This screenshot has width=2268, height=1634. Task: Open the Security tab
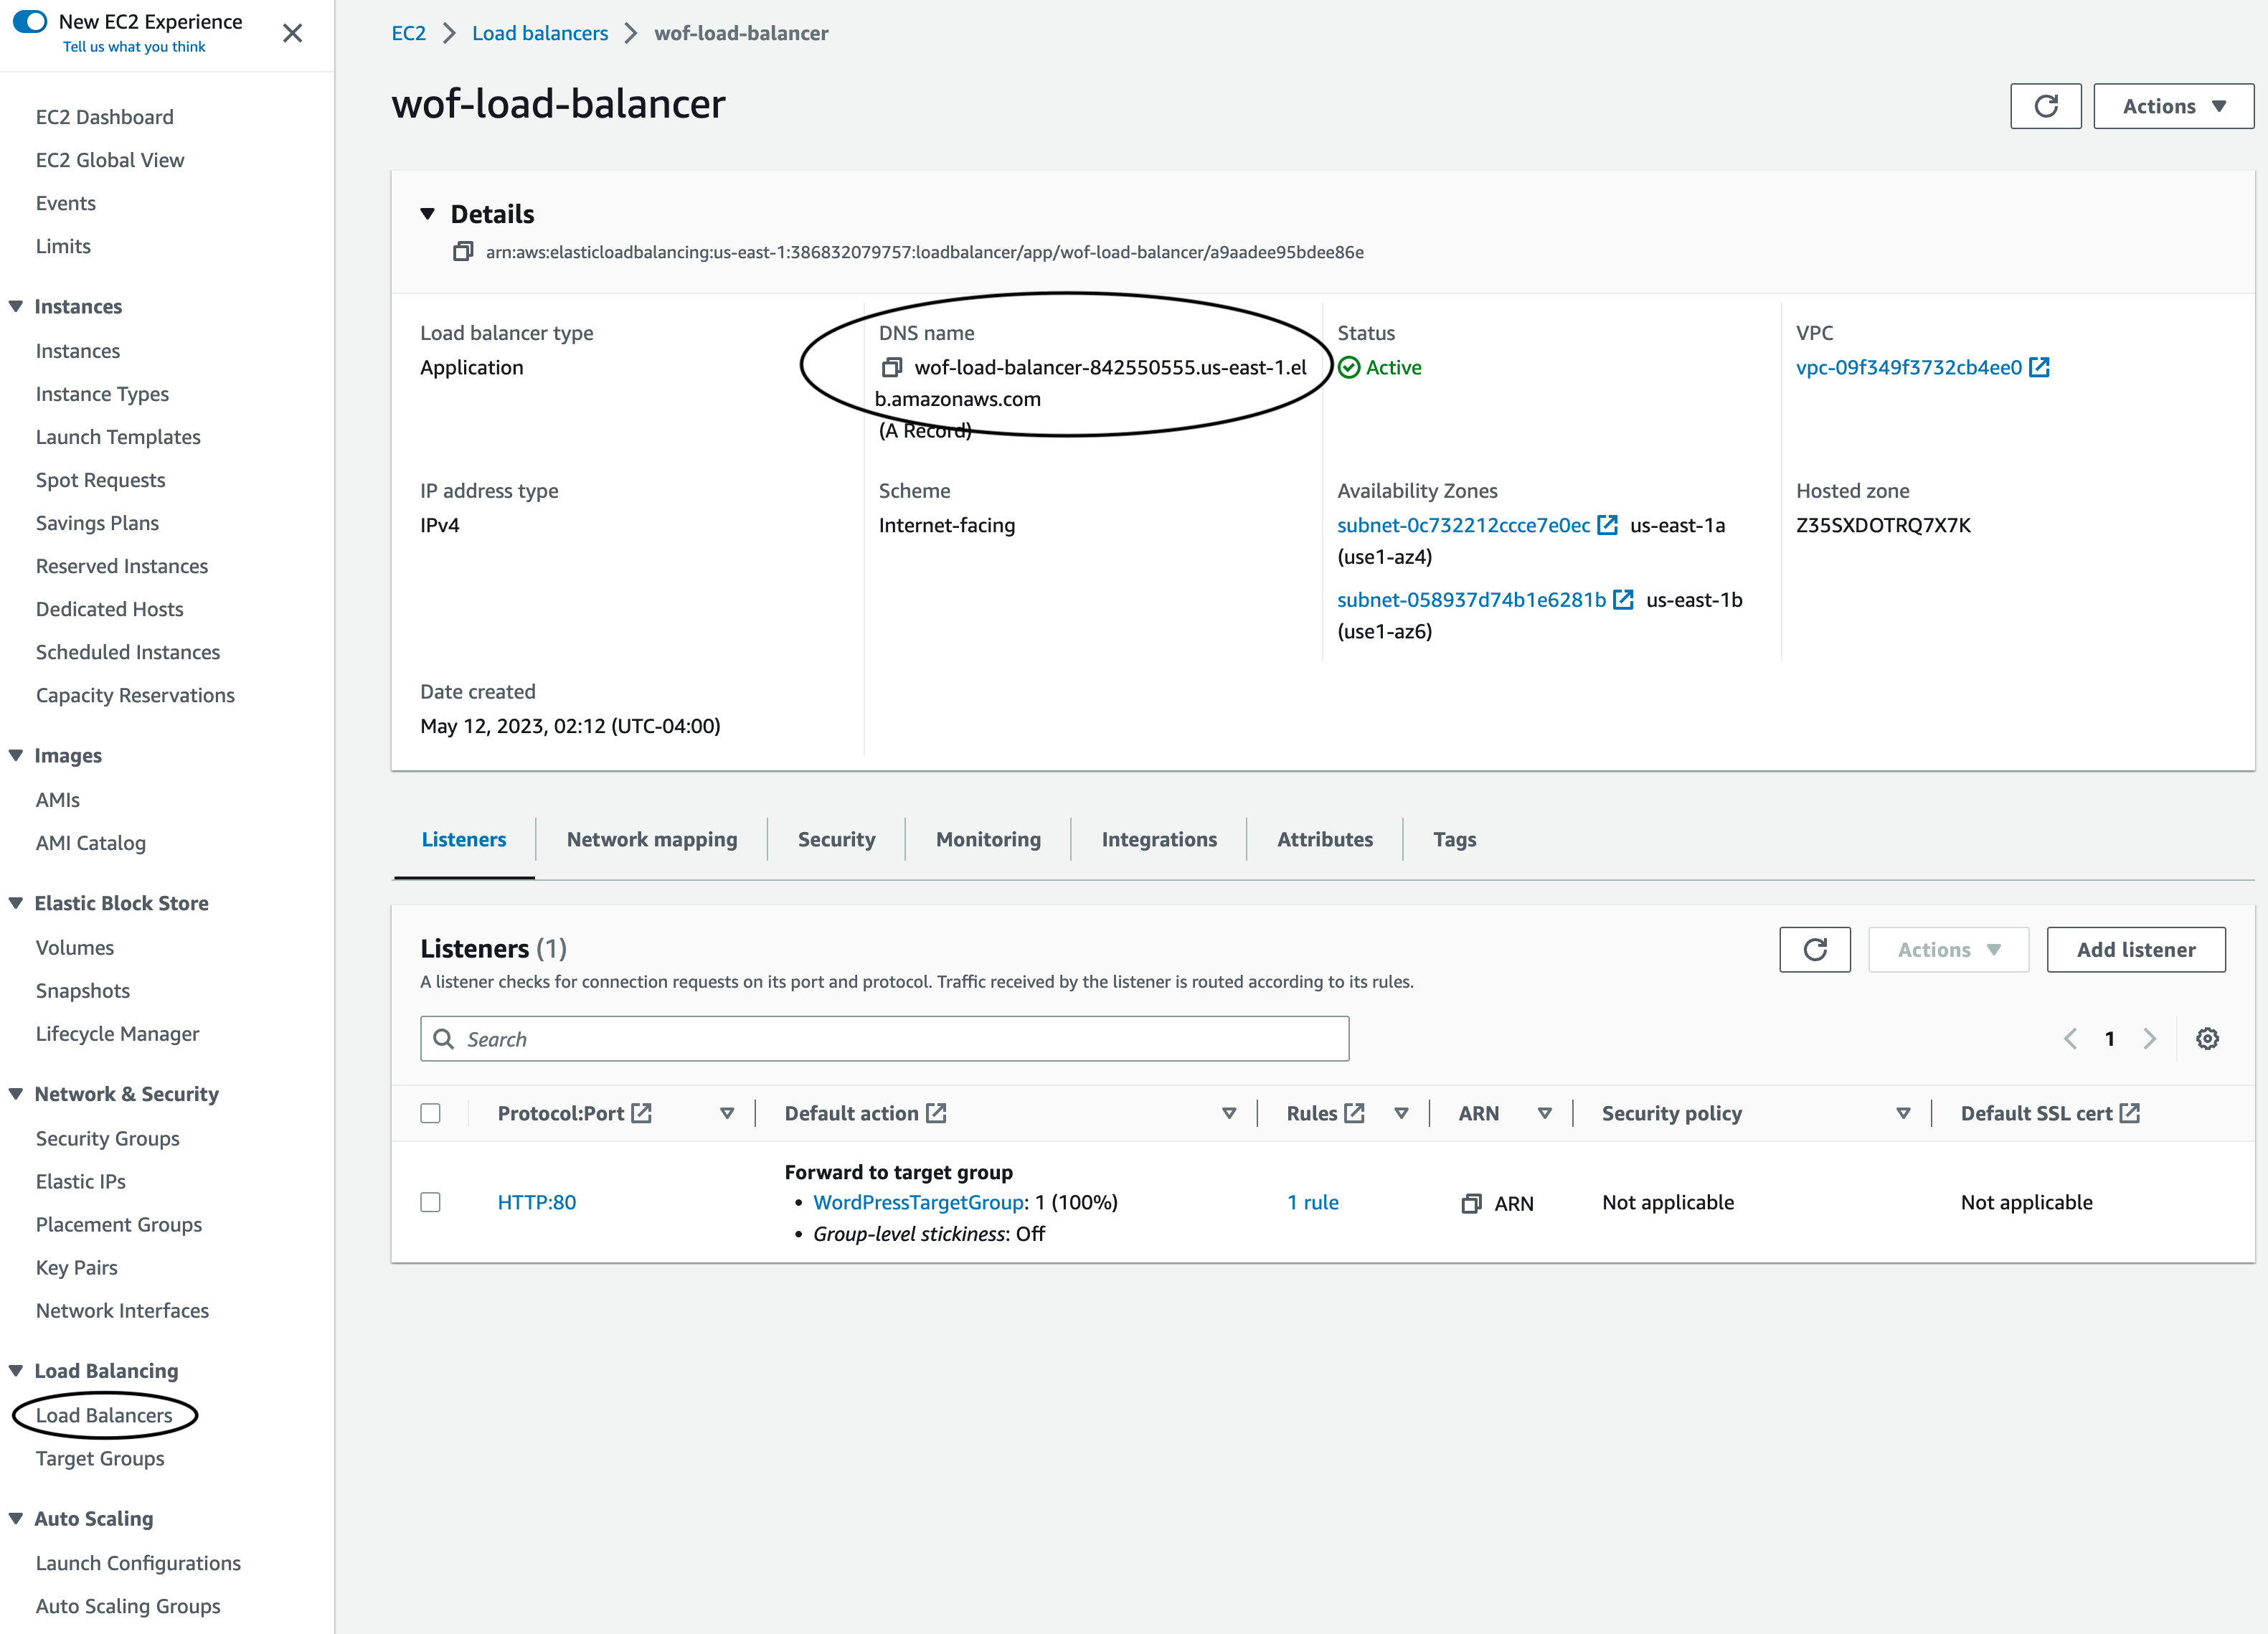click(836, 839)
